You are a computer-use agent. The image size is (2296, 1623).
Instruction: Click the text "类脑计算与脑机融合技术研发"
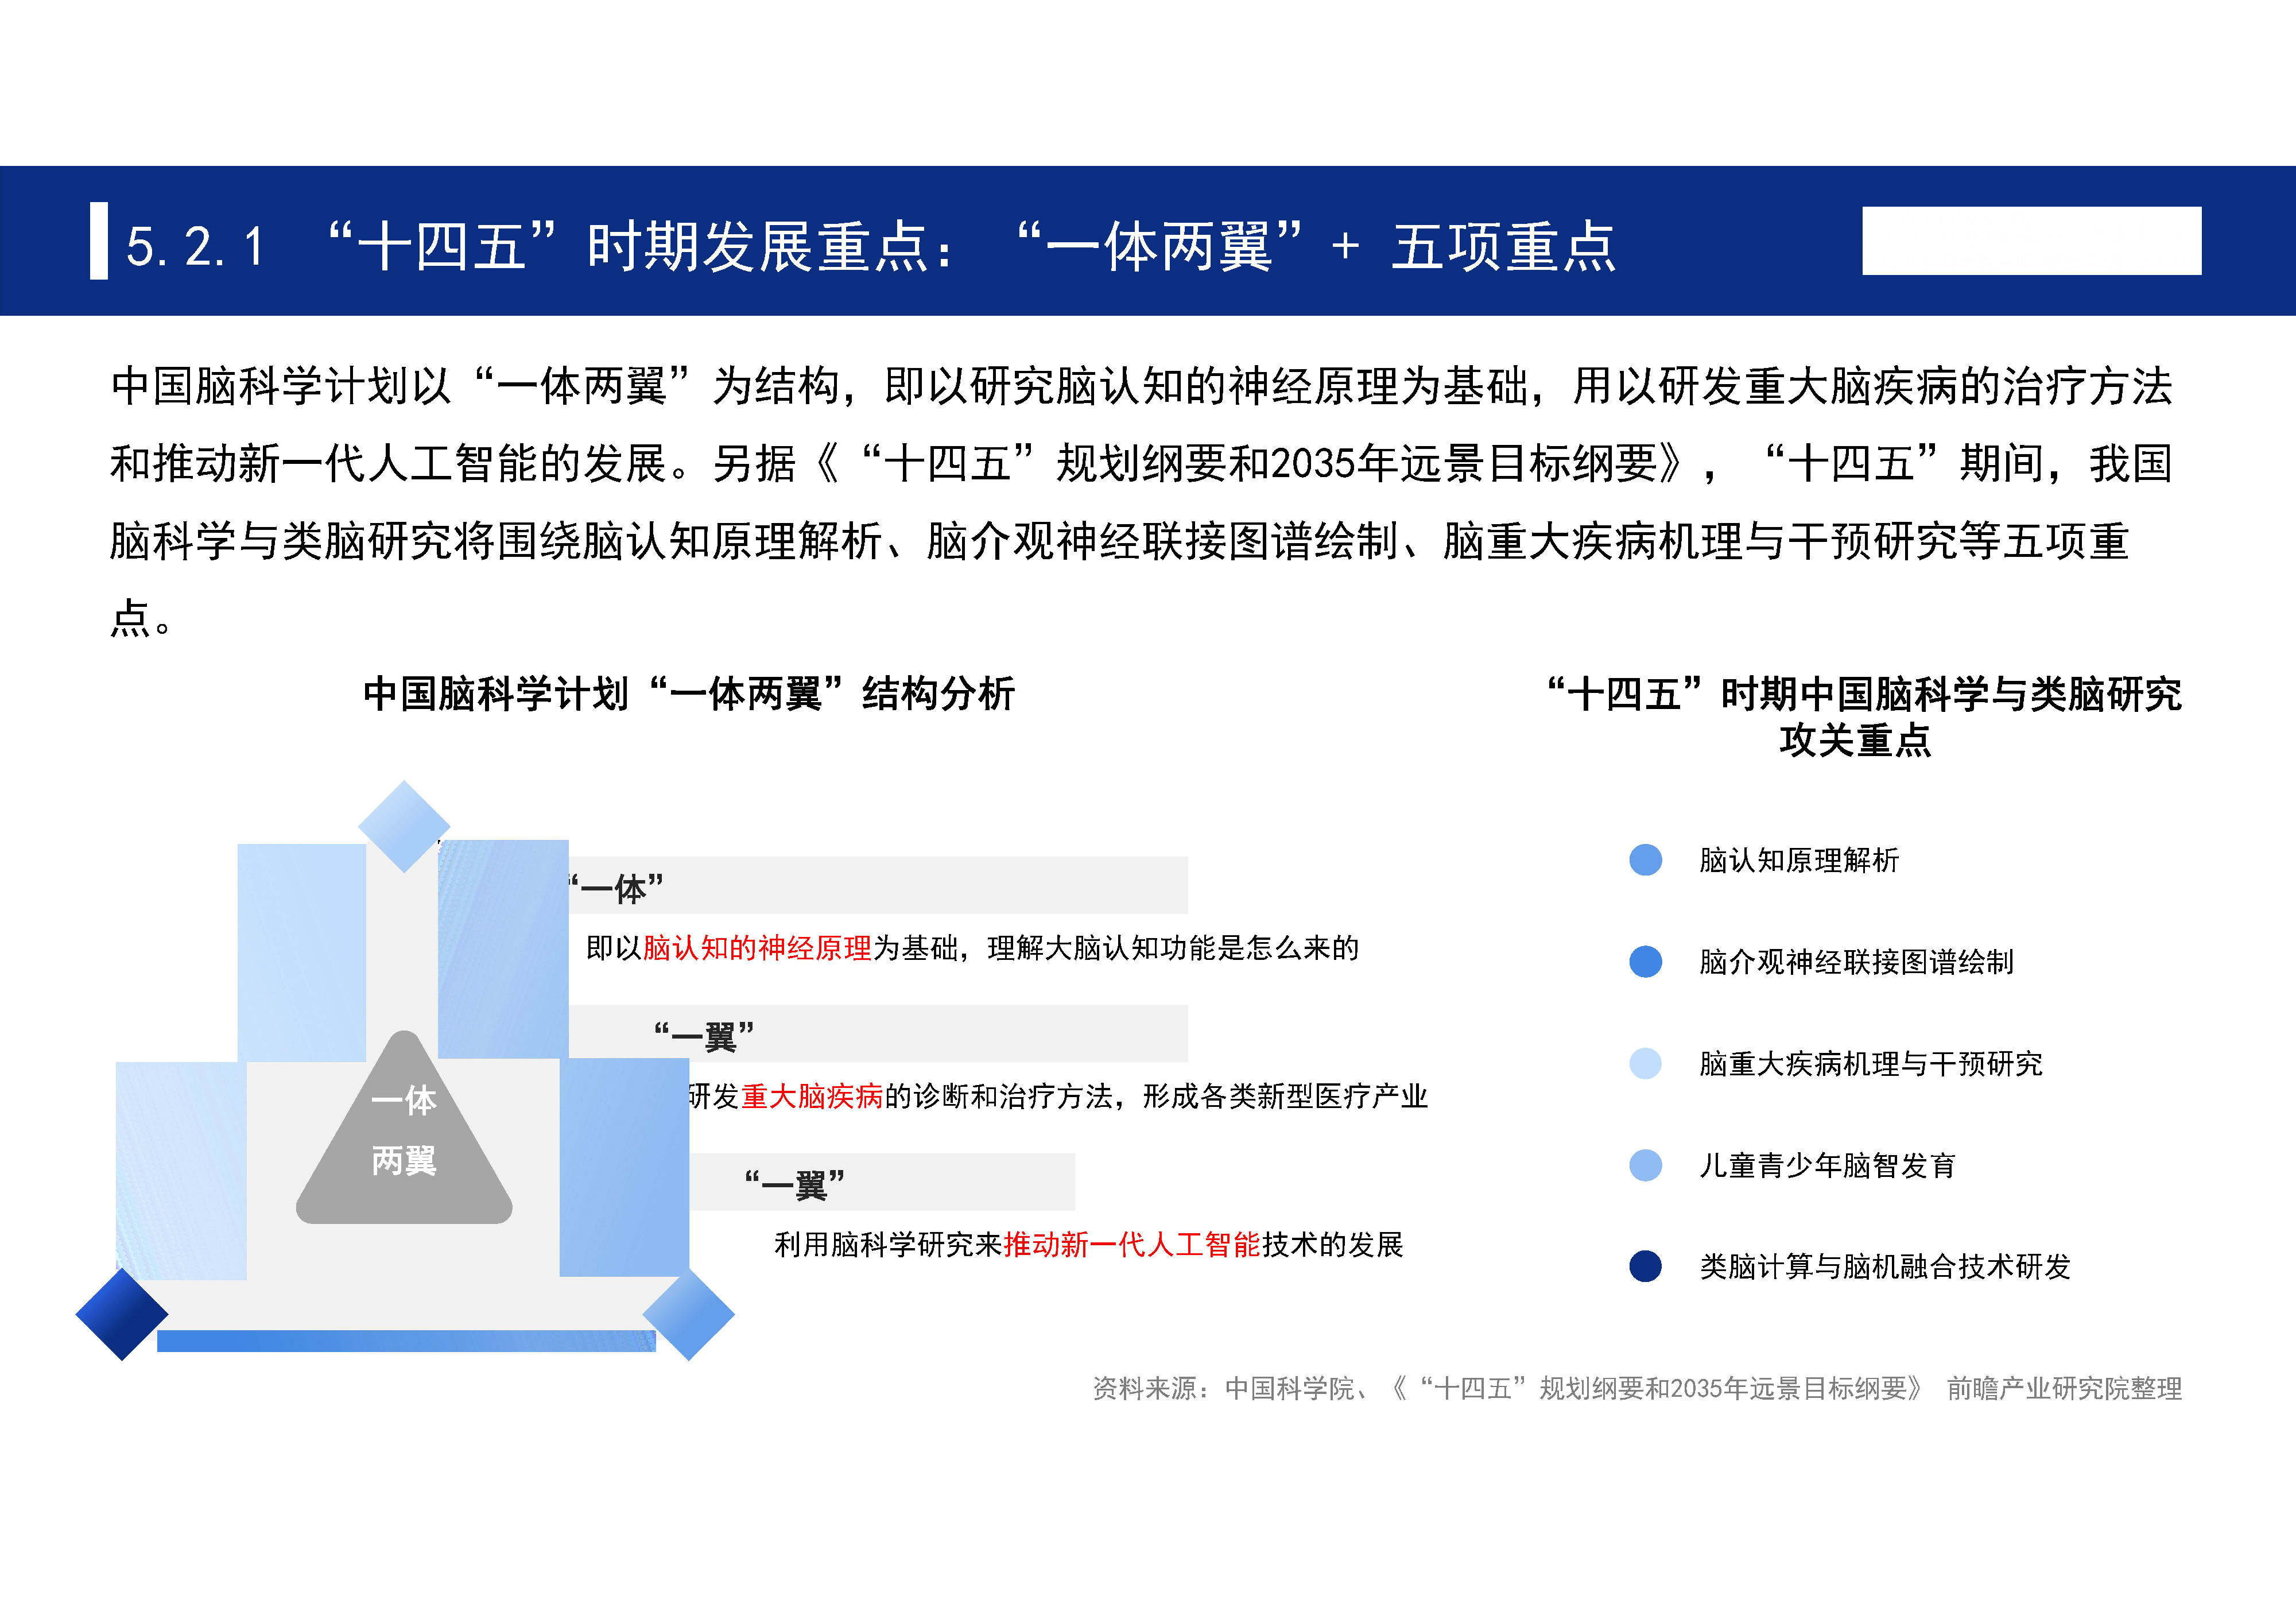tap(1884, 1267)
